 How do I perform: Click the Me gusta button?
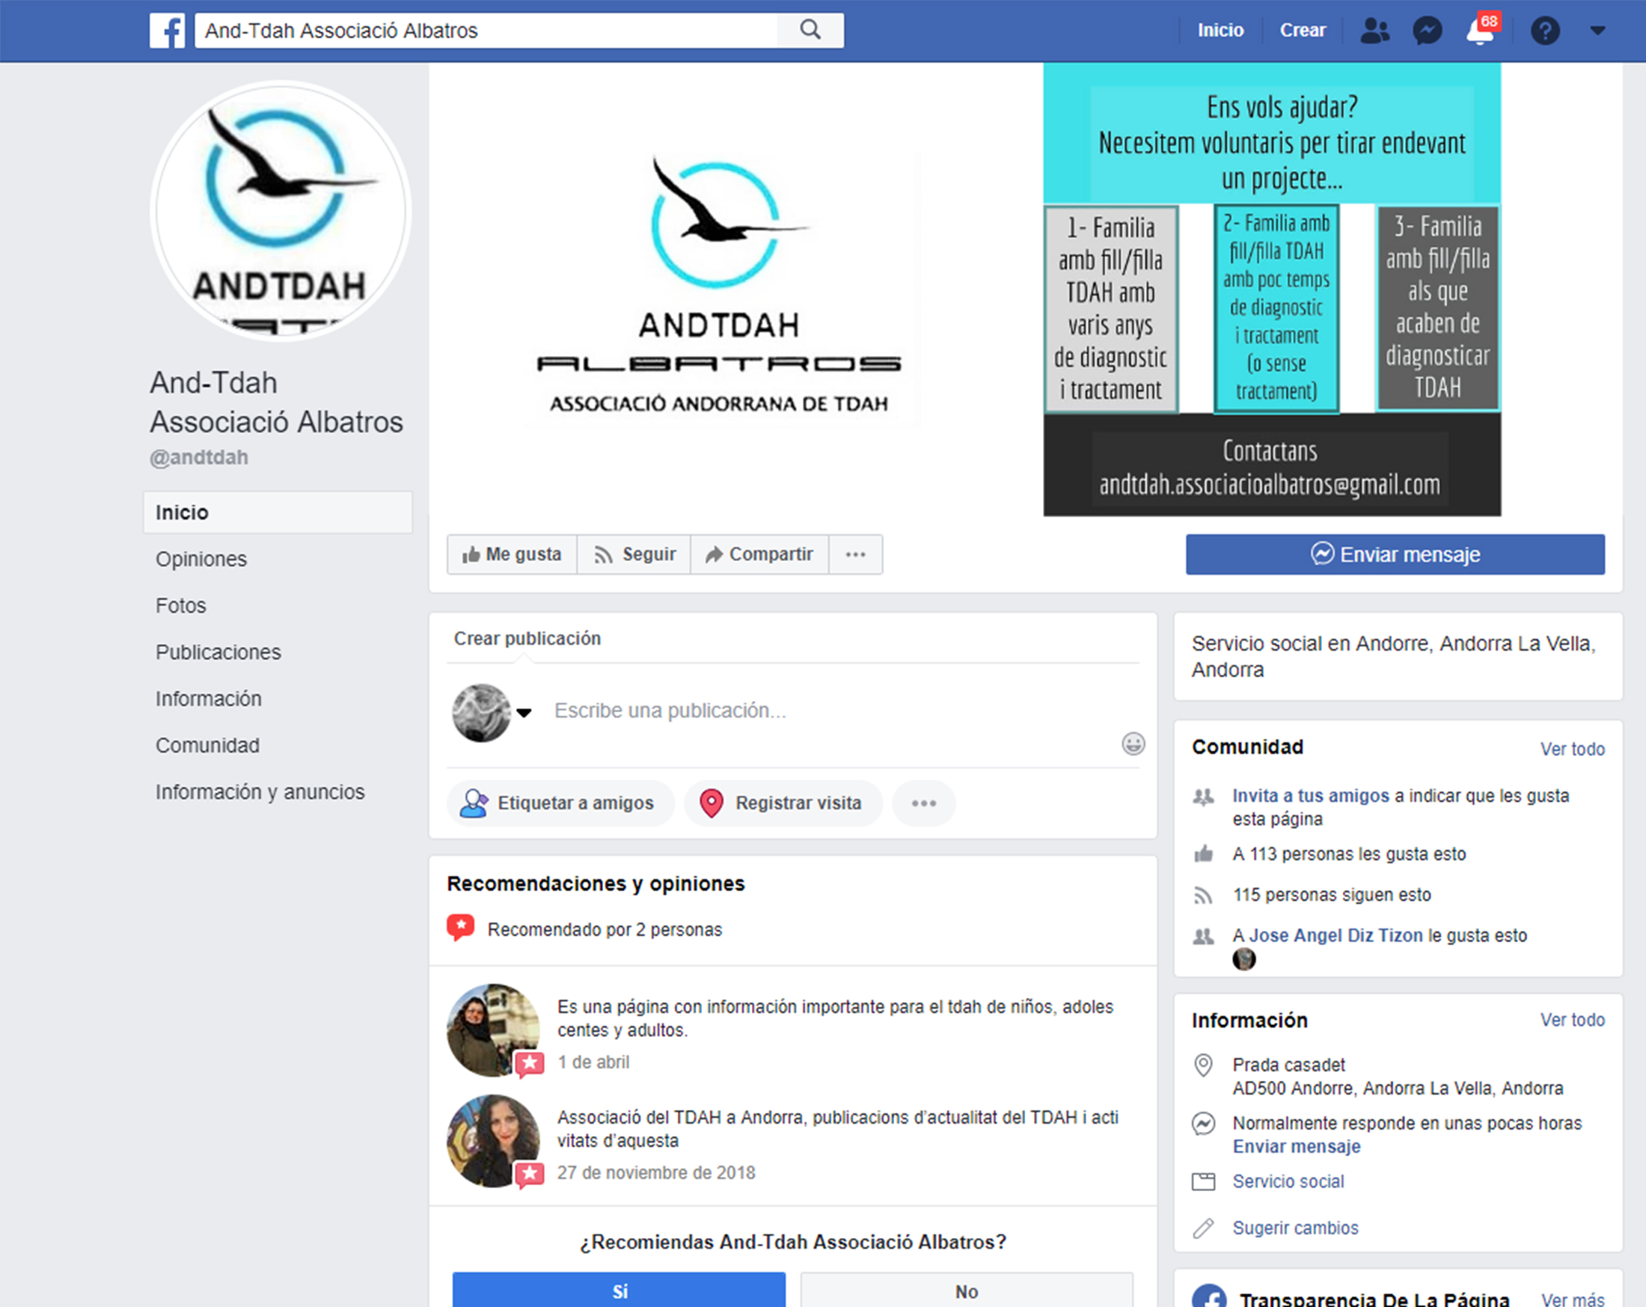pyautogui.click(x=513, y=554)
